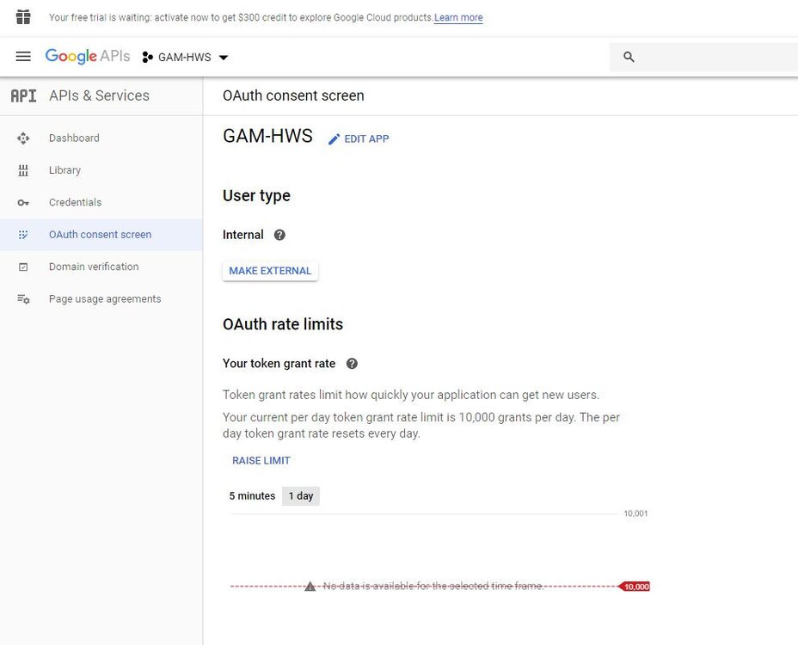The width and height of the screenshot is (798, 645).
Task: Open Domain verification page
Action: pos(101,267)
